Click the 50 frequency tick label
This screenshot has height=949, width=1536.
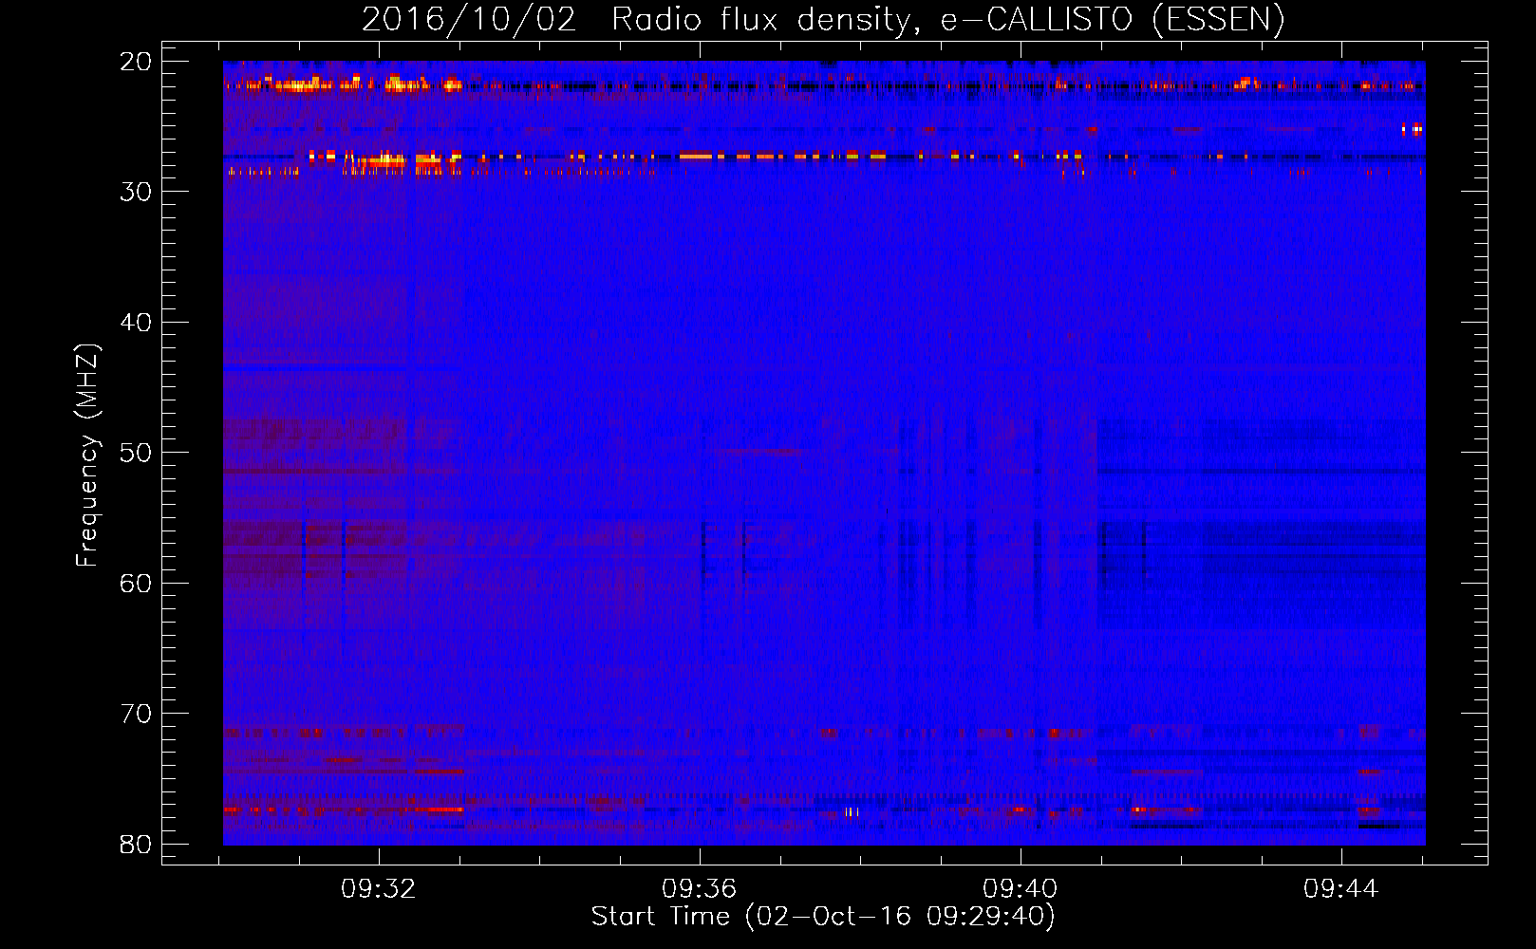pos(136,453)
